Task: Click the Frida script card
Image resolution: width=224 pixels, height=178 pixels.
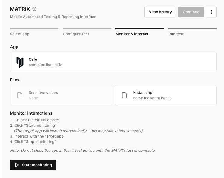Action: (166, 95)
